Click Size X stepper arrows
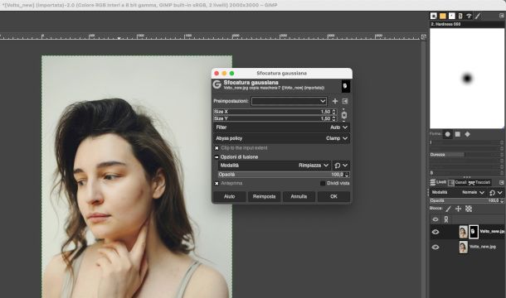Image resolution: width=506 pixels, height=298 pixels. click(x=334, y=112)
